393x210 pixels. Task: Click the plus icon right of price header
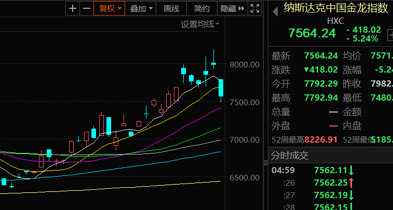click(390, 35)
